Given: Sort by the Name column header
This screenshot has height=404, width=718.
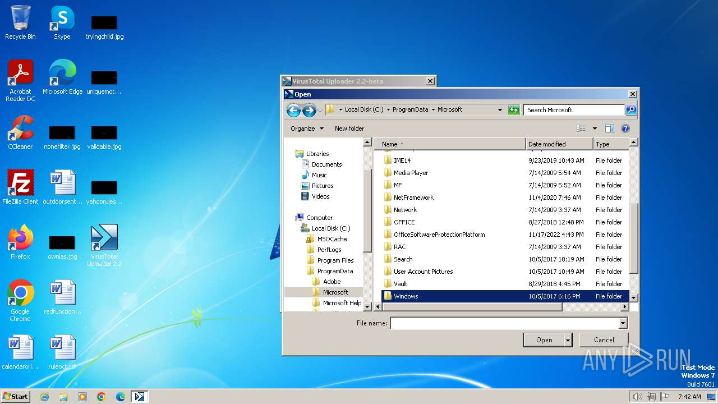Looking at the screenshot, I should [450, 144].
